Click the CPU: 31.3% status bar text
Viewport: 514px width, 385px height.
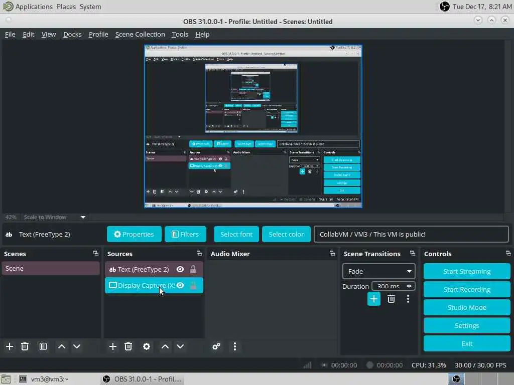click(x=429, y=365)
